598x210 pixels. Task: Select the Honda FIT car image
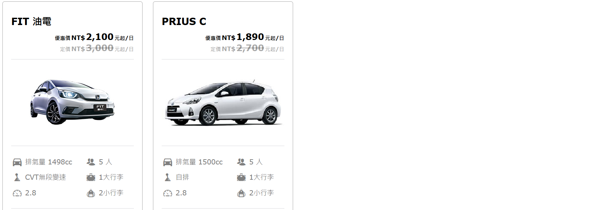pyautogui.click(x=72, y=102)
